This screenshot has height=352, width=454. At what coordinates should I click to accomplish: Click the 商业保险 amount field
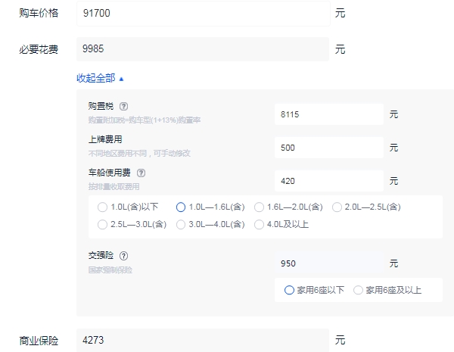203,340
